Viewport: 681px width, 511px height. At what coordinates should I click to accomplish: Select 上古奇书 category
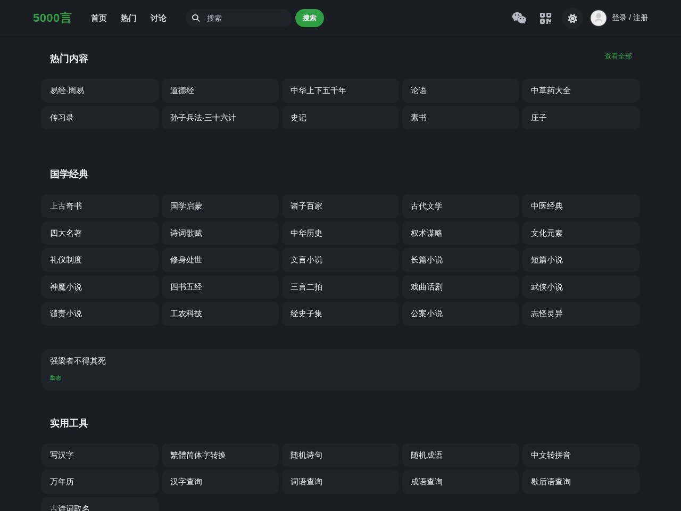(100, 206)
